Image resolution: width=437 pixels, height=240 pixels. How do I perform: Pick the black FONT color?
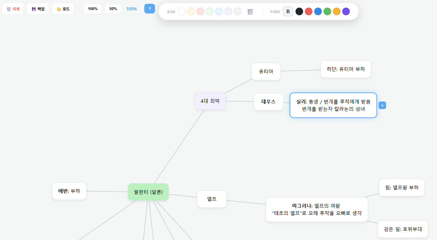[299, 11]
